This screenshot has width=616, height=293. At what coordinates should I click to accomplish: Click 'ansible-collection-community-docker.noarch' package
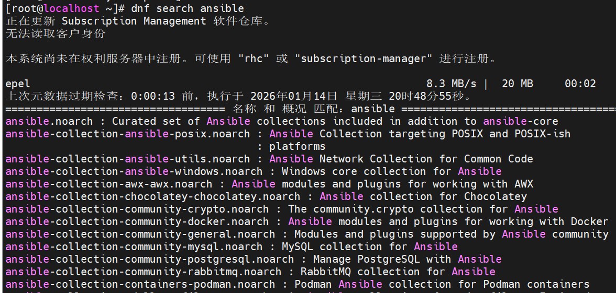click(137, 221)
